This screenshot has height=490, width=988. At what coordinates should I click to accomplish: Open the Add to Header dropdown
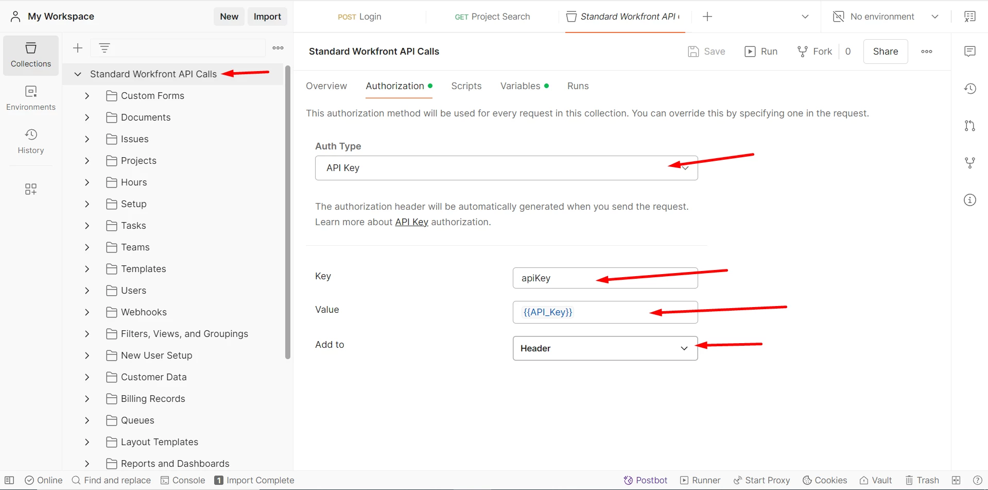pyautogui.click(x=605, y=348)
